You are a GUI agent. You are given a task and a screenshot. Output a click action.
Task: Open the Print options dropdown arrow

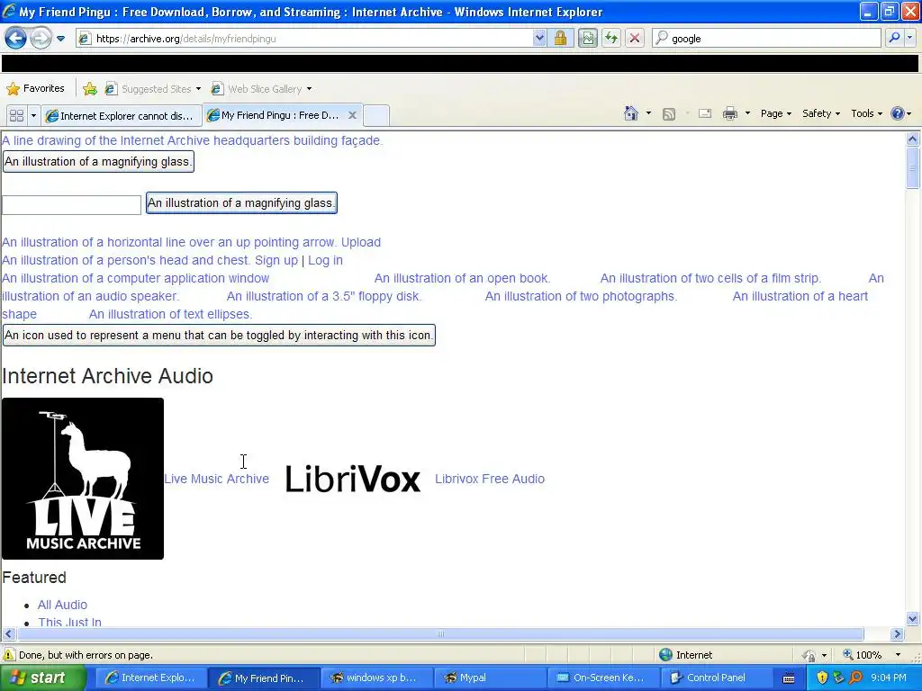tap(747, 113)
